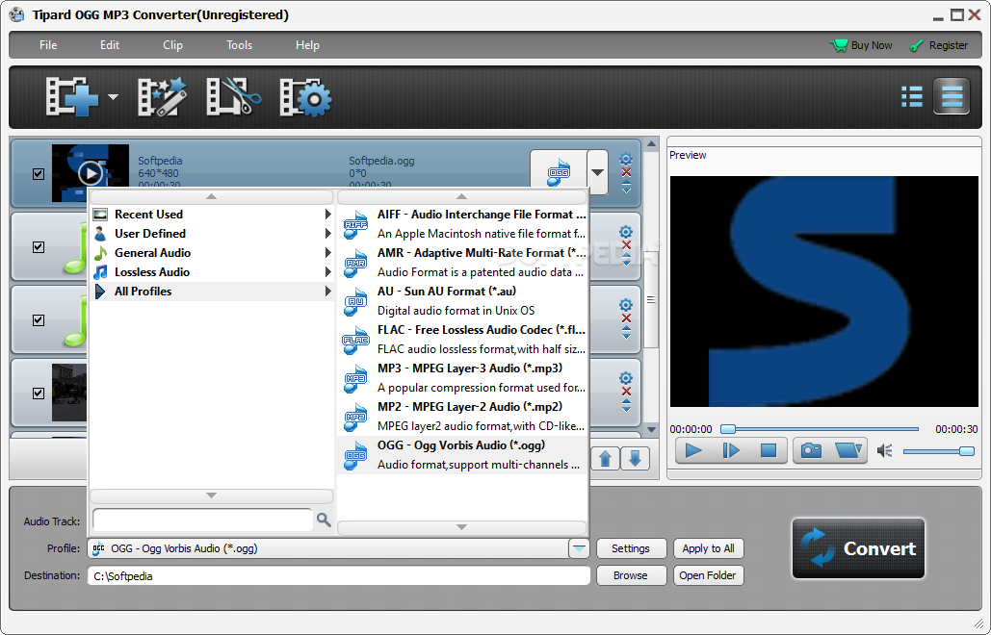Remove the Softpedia file with red X
The width and height of the screenshot is (991, 635).
tap(626, 172)
